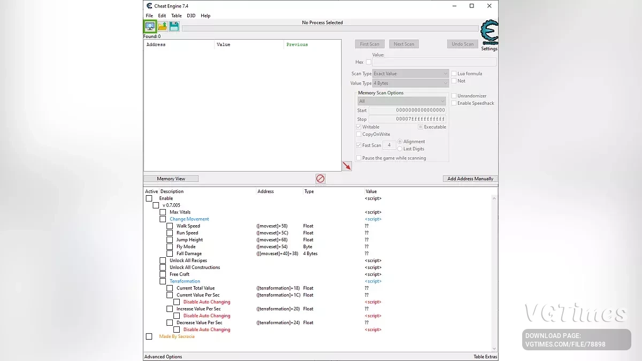Image resolution: width=642 pixels, height=361 pixels.
Task: Enable Pause the game while scanning
Action: click(x=359, y=158)
